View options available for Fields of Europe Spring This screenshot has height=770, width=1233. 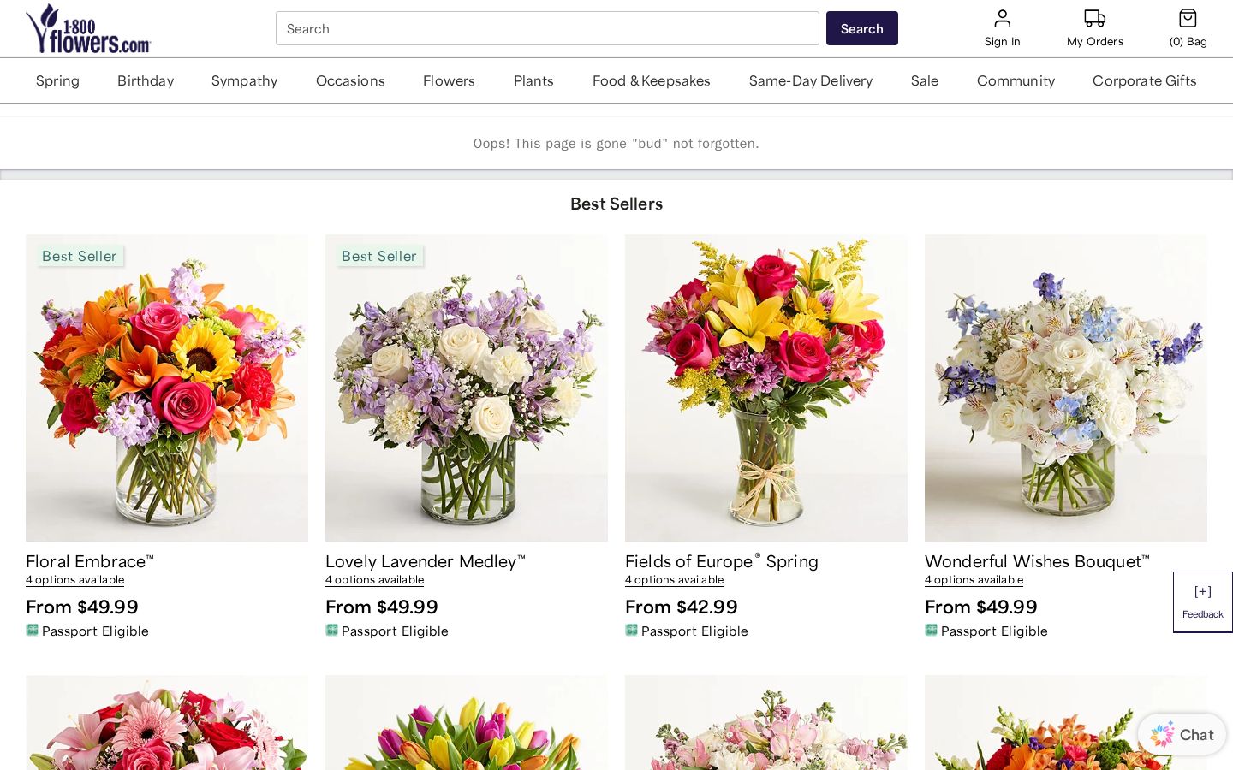(x=674, y=580)
